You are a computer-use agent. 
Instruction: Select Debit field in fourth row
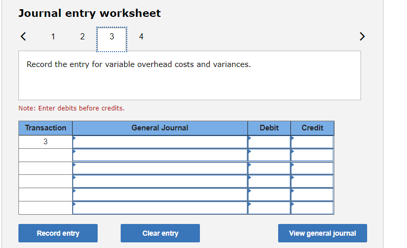pyautogui.click(x=269, y=181)
